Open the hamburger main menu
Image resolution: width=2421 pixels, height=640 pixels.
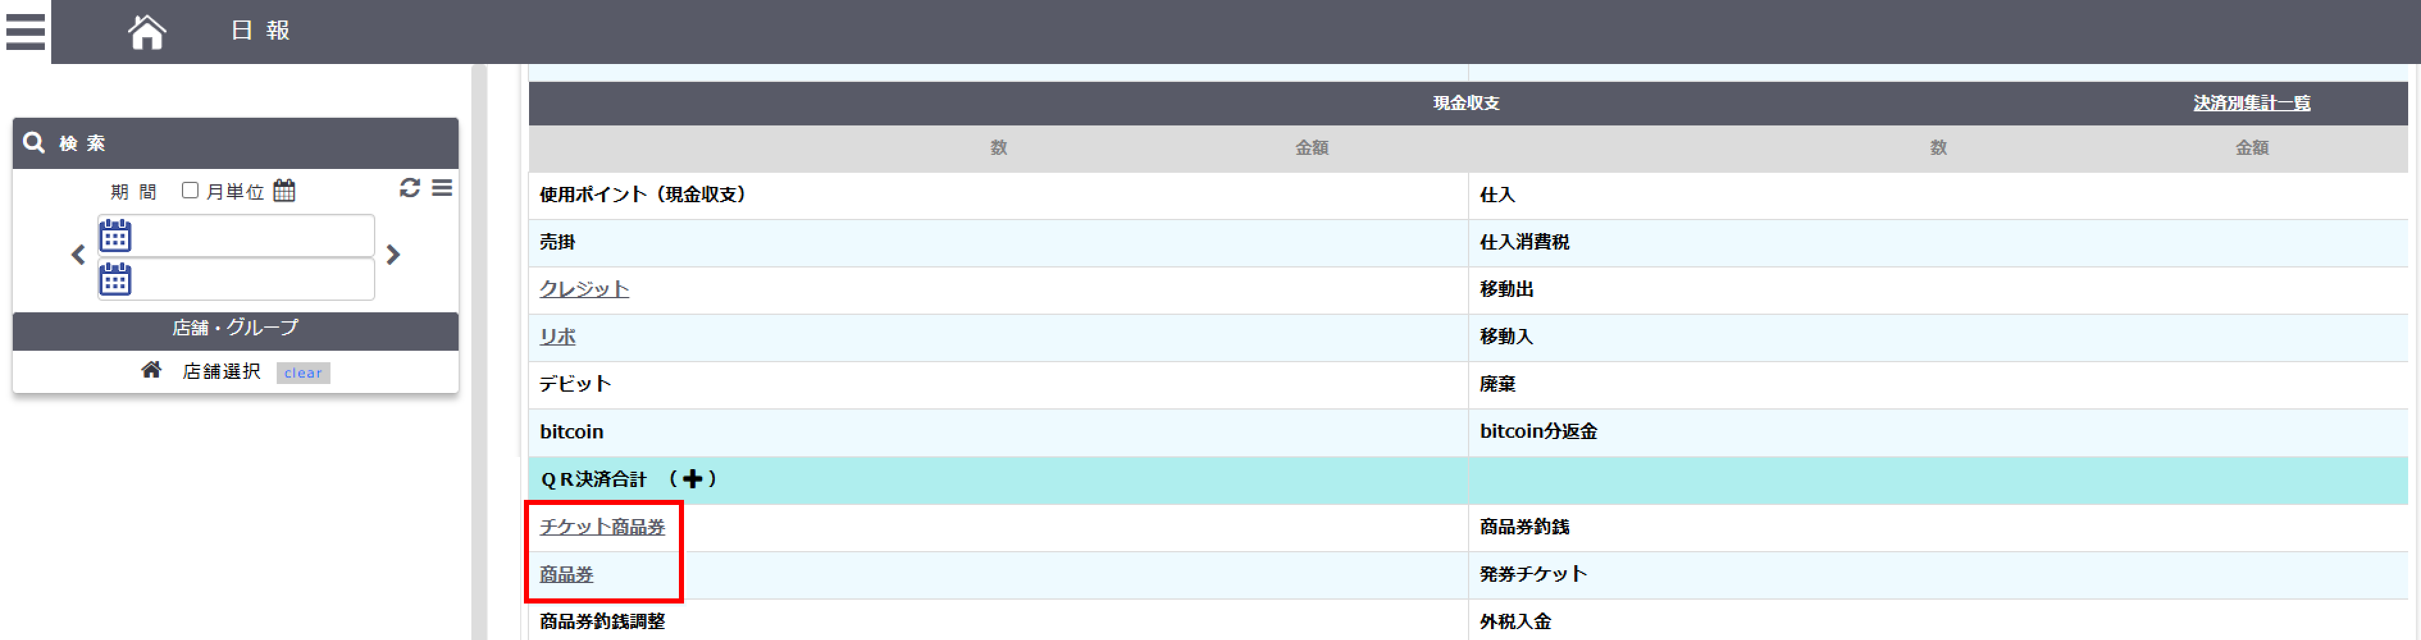(26, 31)
